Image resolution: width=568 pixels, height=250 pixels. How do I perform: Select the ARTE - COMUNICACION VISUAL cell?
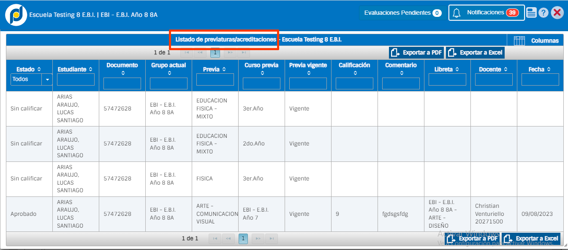click(215, 214)
